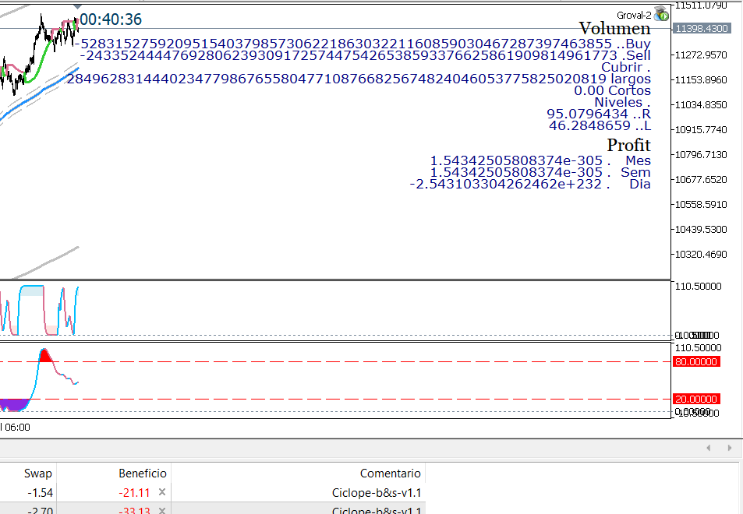Image resolution: width=743 pixels, height=514 pixels.
Task: Click the 10796.7130 price axis value
Action: click(x=701, y=155)
